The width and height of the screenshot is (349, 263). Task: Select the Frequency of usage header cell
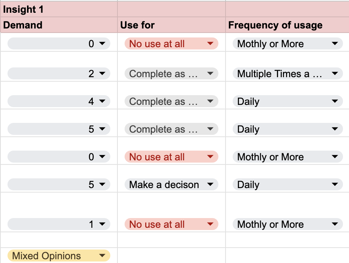(x=287, y=25)
